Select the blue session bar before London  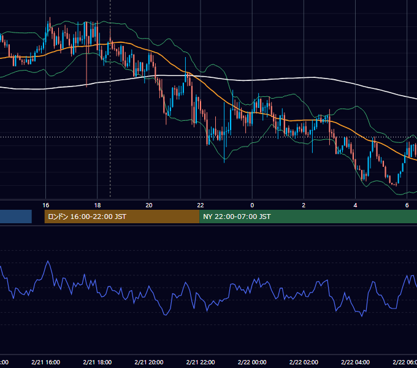(x=16, y=217)
